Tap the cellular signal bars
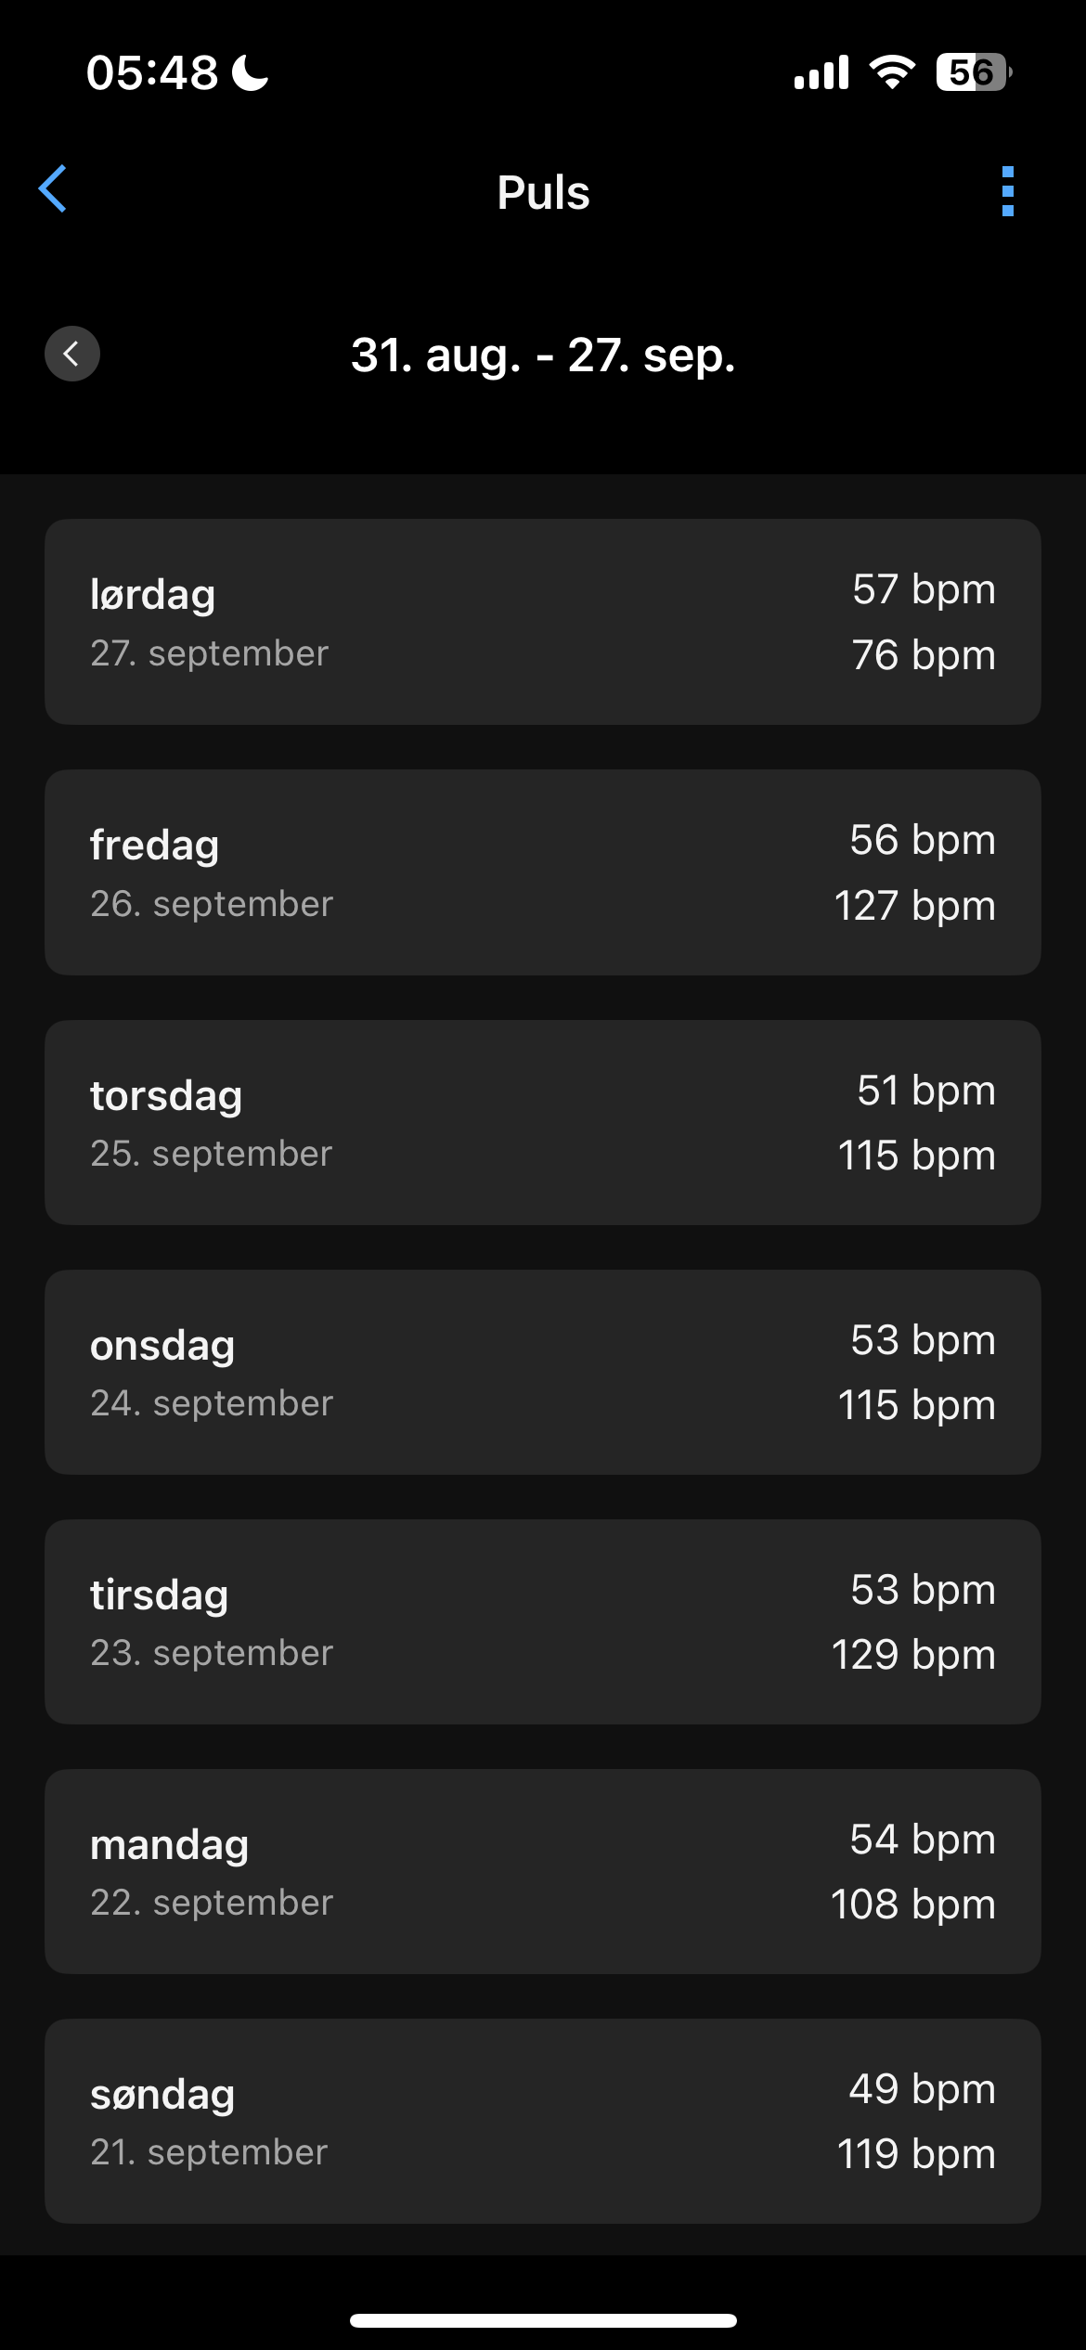Image resolution: width=1086 pixels, height=2350 pixels. [821, 72]
